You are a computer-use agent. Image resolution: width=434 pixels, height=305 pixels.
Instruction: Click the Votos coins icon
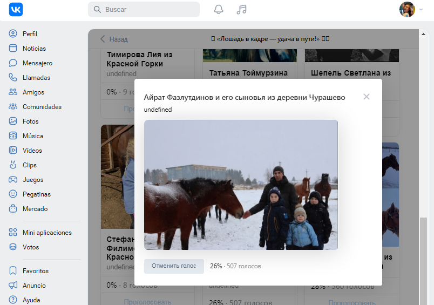click(x=13, y=247)
